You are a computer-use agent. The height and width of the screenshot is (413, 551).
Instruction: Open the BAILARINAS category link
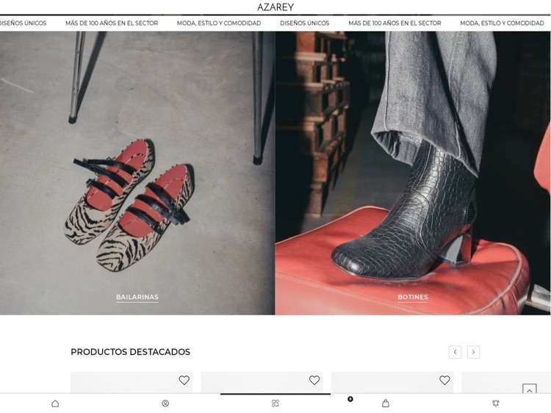[x=137, y=297]
